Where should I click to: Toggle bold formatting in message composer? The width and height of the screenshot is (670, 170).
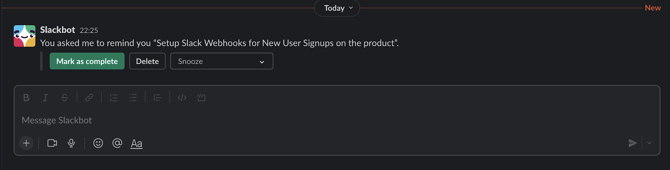pos(26,98)
